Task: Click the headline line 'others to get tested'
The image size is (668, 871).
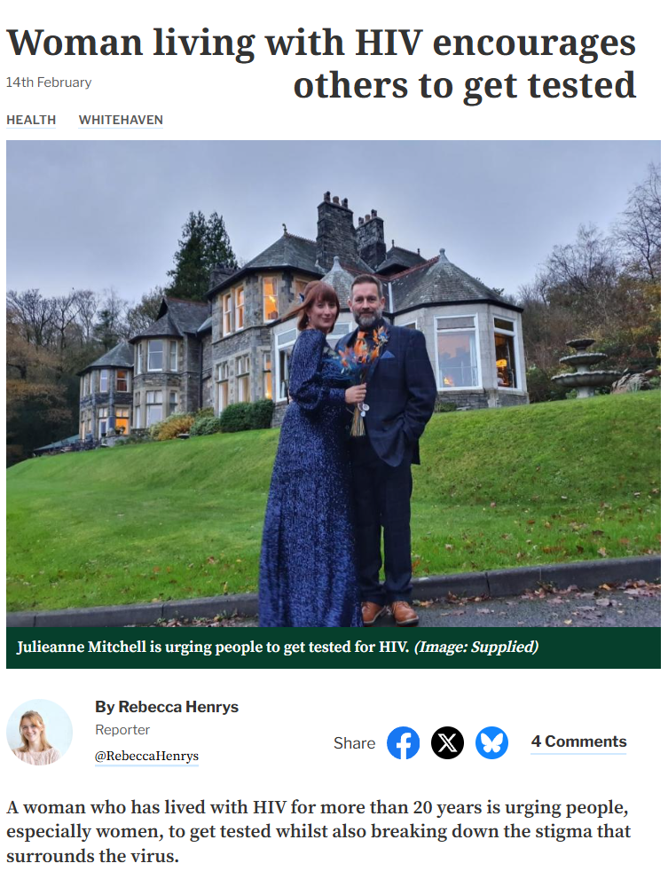Action: point(465,85)
